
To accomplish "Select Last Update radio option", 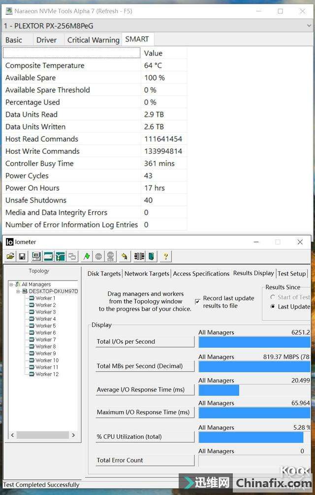I will coord(273,307).
